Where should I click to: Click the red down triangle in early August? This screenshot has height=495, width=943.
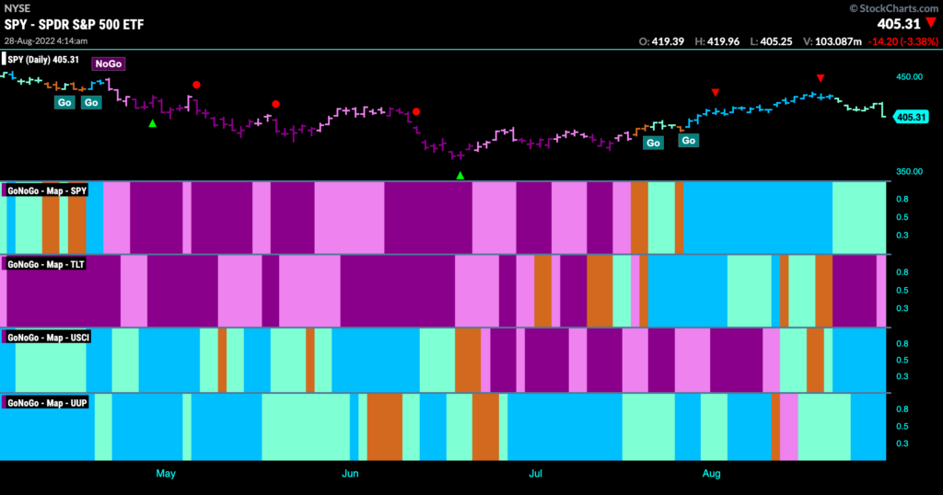click(x=715, y=93)
